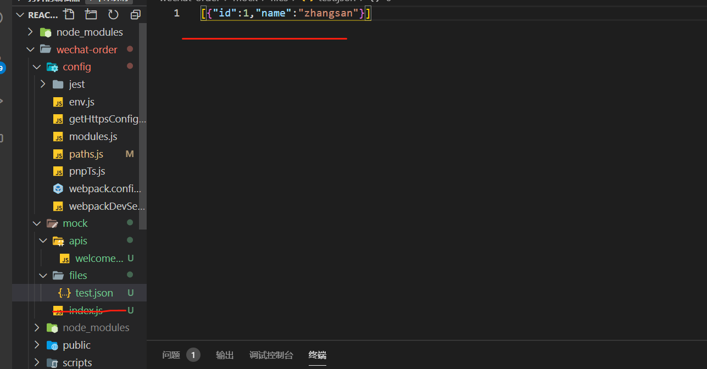Image resolution: width=707 pixels, height=369 pixels.
Task: Click the scripts folder icon
Action: (52, 363)
